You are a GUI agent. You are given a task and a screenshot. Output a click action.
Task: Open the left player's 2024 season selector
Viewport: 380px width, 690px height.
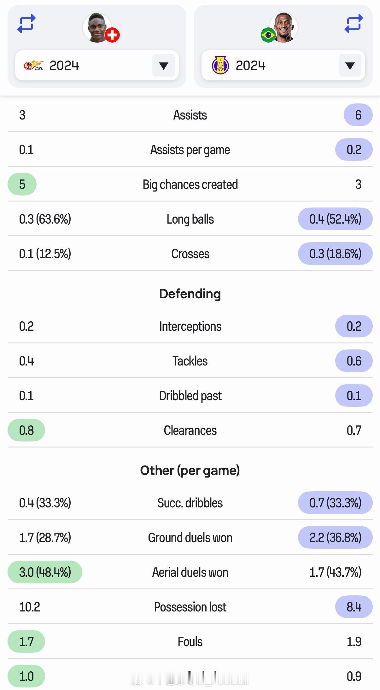[x=97, y=65]
